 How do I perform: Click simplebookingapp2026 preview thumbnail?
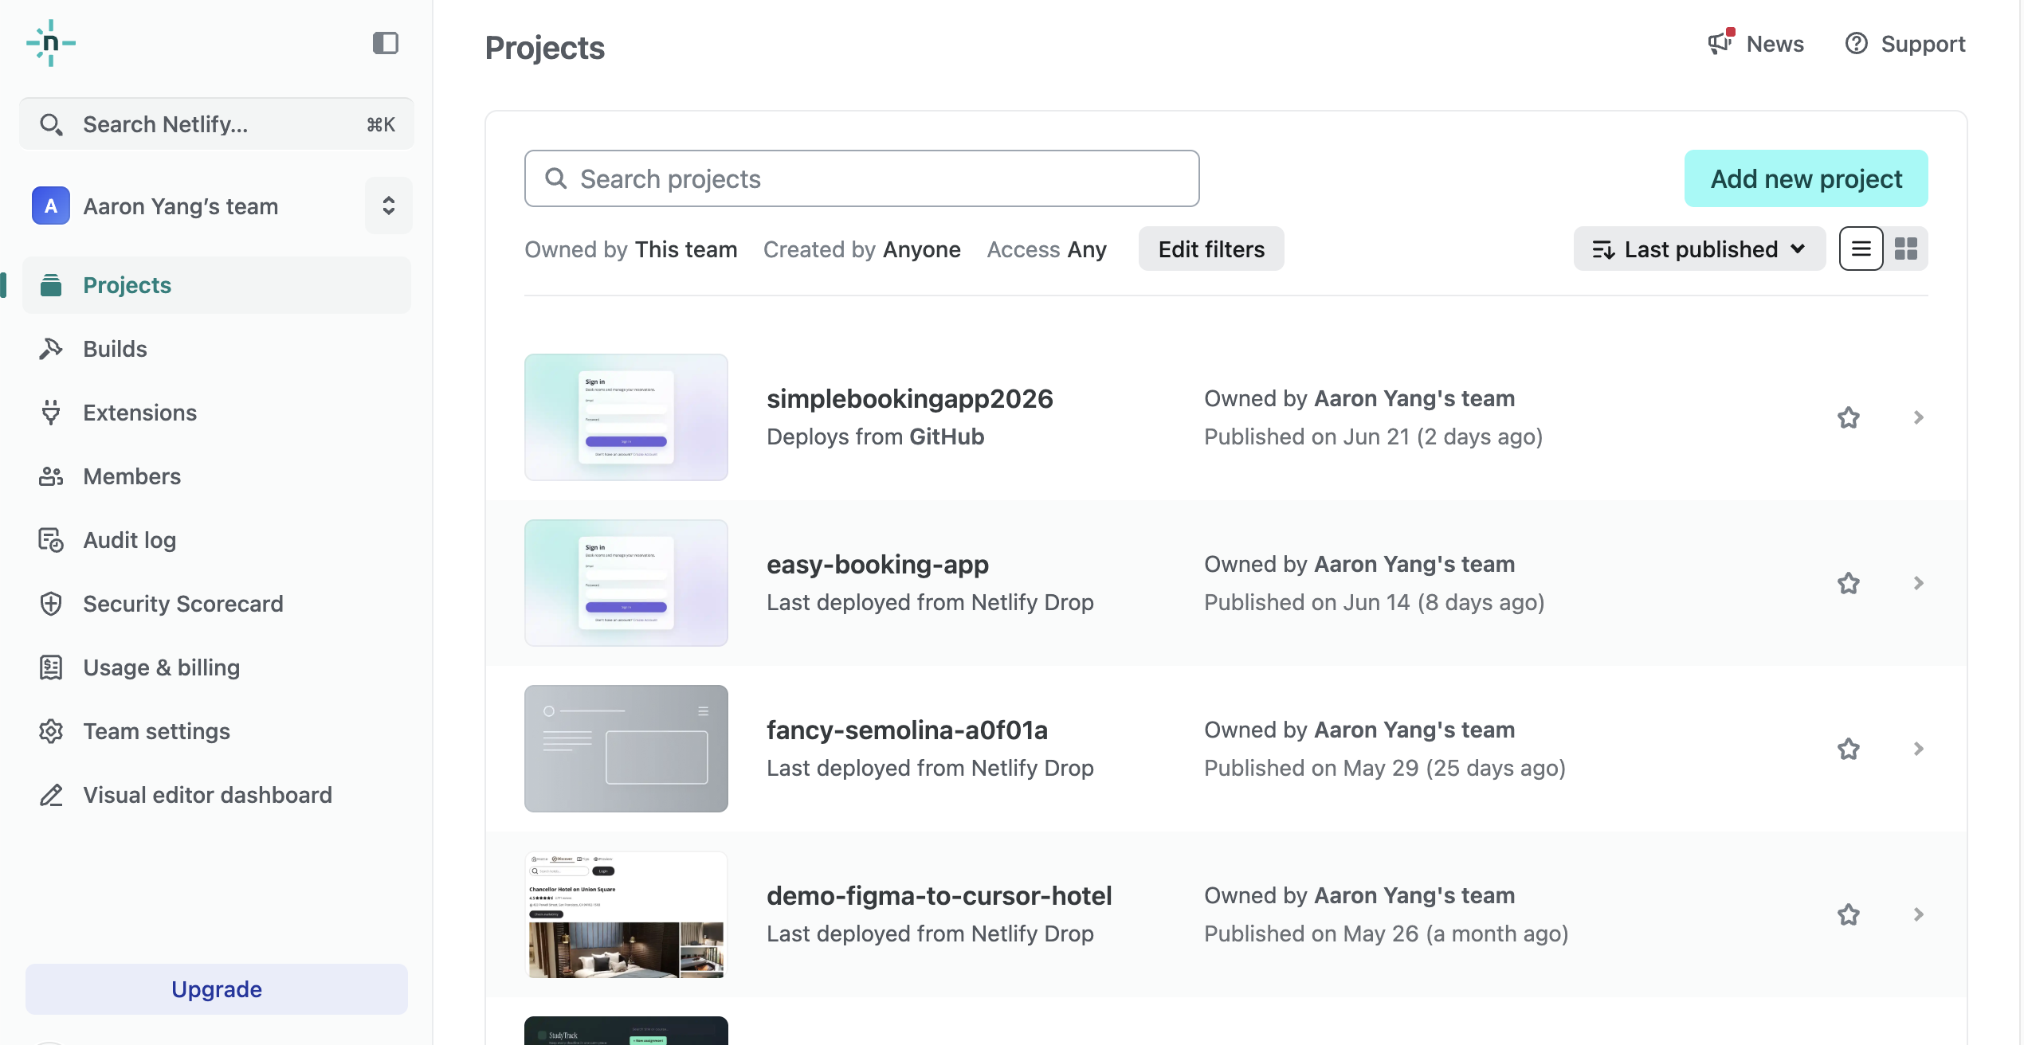626,417
